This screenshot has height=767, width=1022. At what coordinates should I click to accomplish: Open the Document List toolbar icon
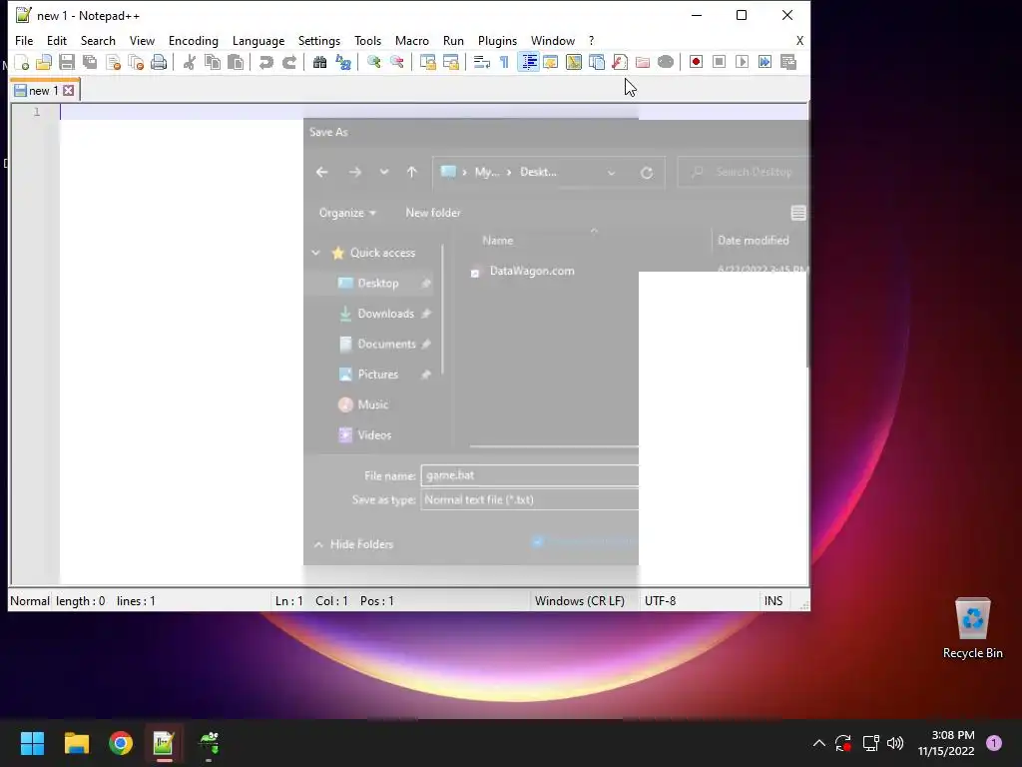tap(597, 62)
